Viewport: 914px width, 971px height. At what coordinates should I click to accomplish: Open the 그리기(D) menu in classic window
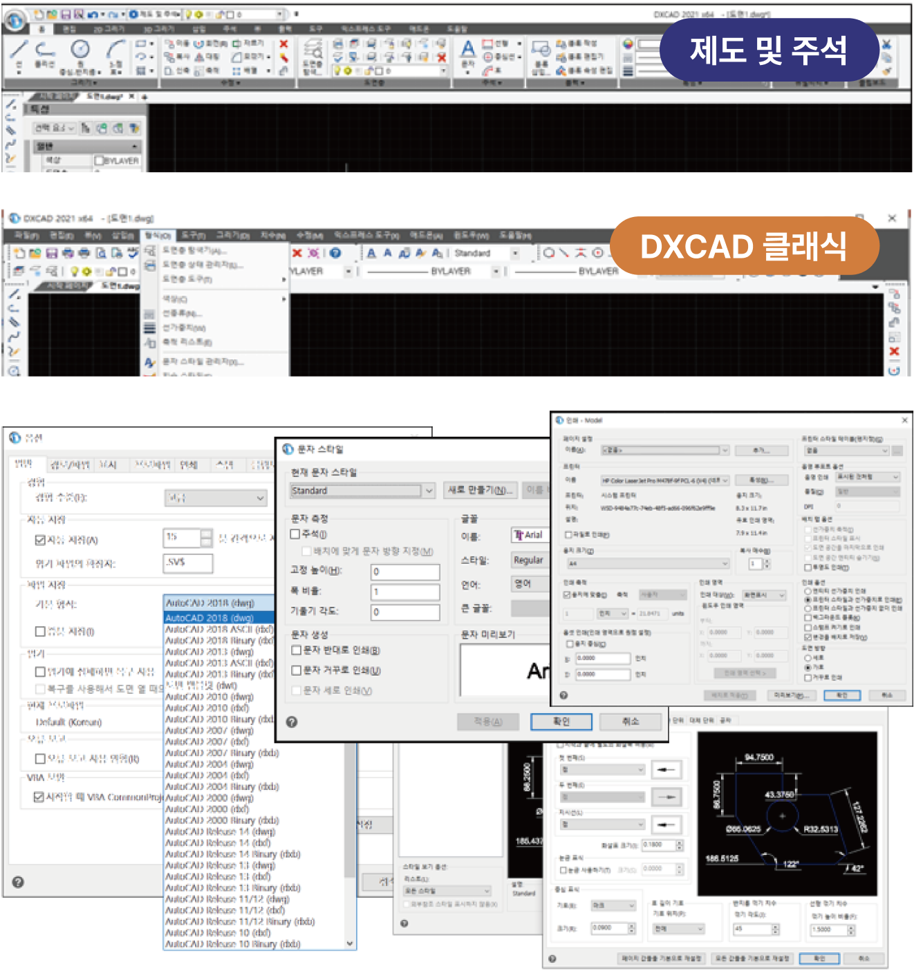(233, 236)
